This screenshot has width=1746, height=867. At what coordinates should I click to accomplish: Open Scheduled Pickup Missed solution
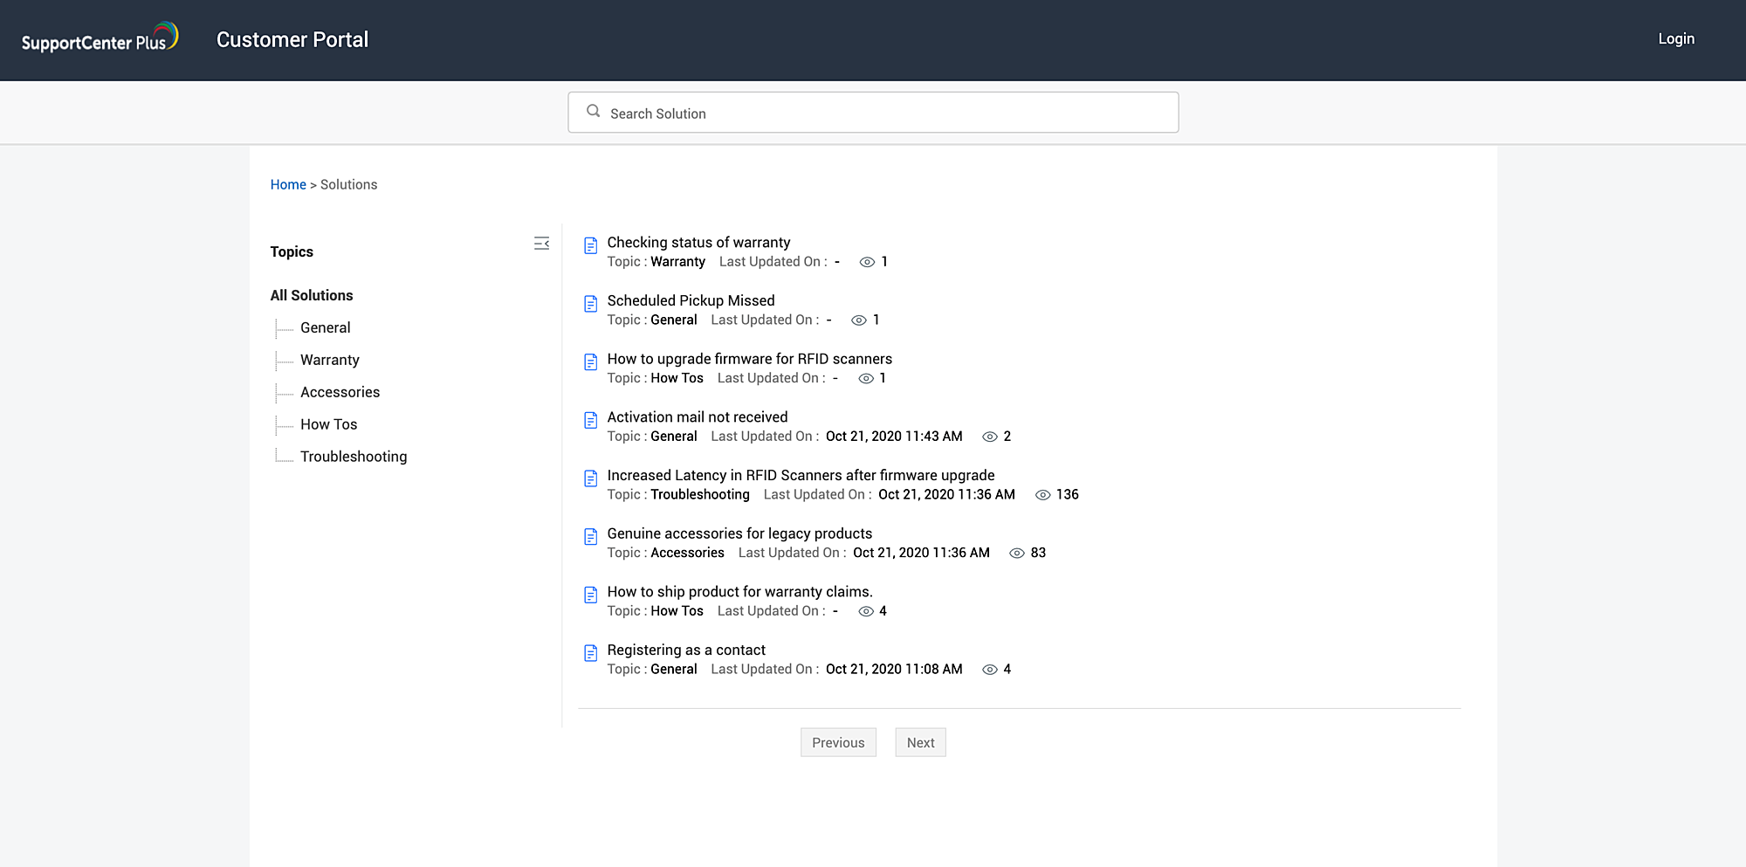click(691, 300)
